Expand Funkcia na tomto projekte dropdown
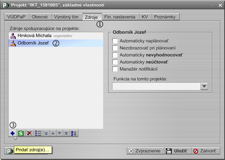 click(x=204, y=86)
